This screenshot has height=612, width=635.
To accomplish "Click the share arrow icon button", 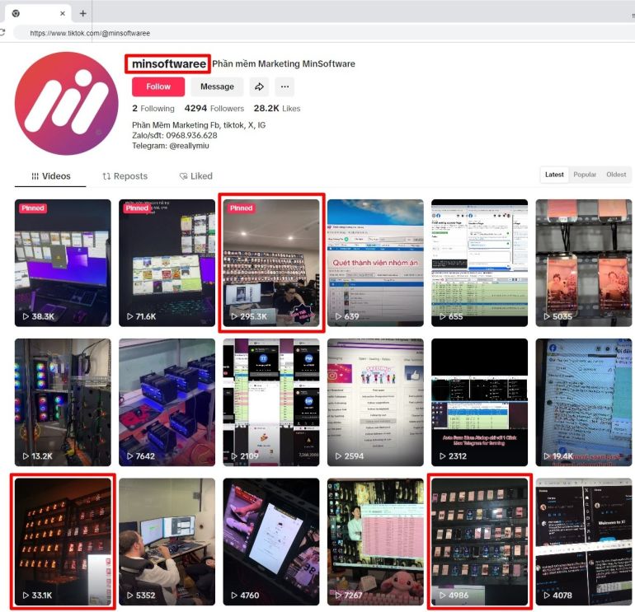I will (259, 86).
